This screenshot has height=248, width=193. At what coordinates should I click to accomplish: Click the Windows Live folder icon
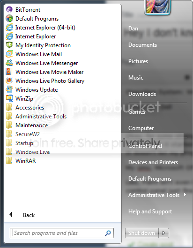[9, 152]
